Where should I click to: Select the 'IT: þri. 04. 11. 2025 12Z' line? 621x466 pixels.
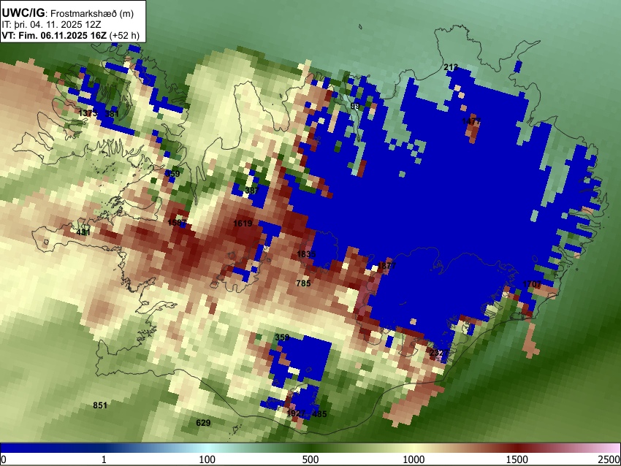tap(51, 24)
